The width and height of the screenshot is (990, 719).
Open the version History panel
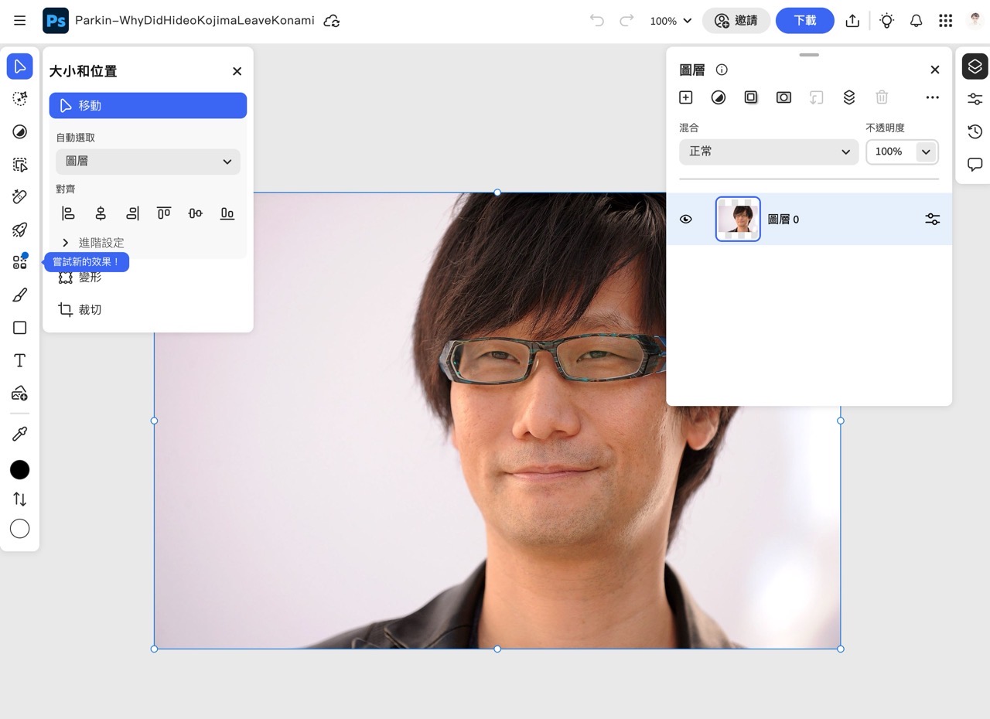tap(974, 131)
